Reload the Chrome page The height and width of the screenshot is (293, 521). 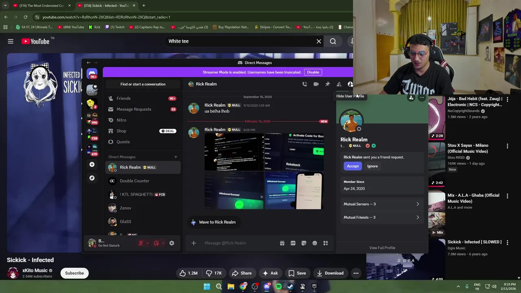pos(25,17)
